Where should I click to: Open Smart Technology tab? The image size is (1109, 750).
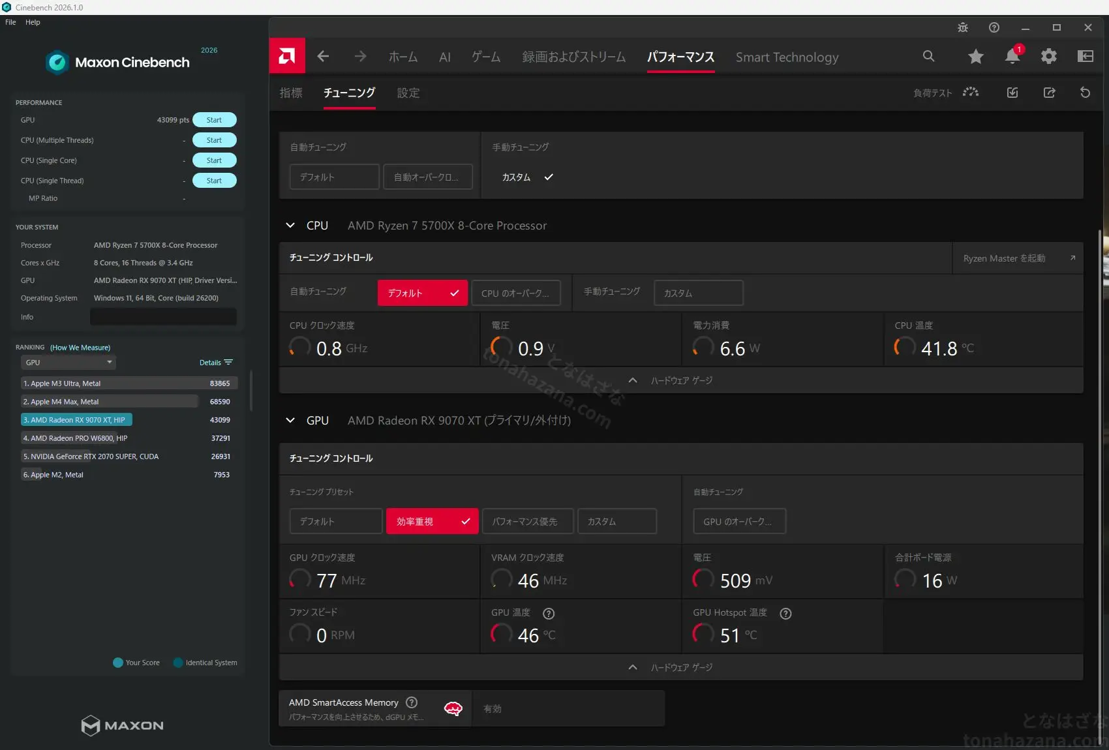coord(787,57)
